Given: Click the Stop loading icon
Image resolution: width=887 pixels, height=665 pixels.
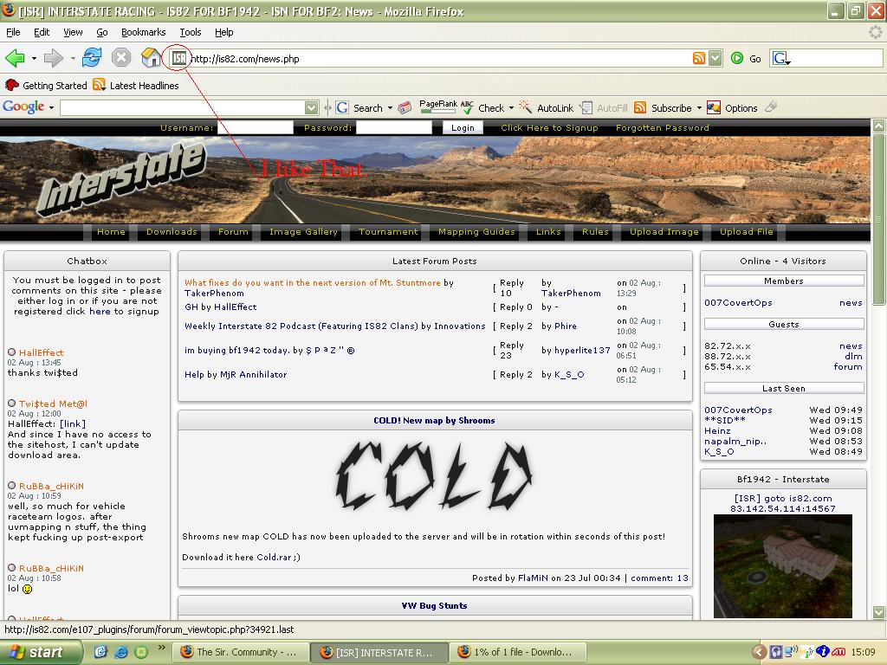Looking at the screenshot, I should [121, 58].
